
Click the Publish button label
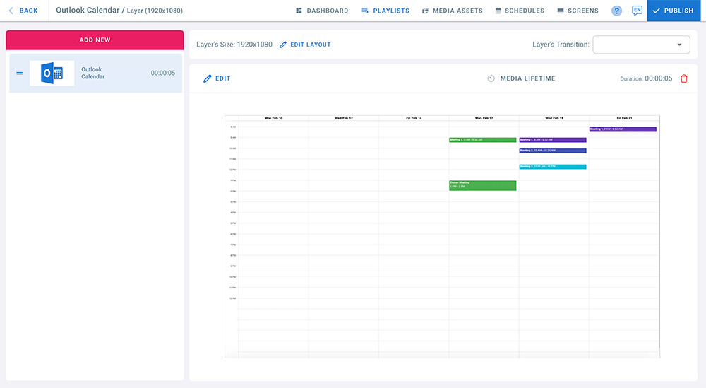[678, 11]
